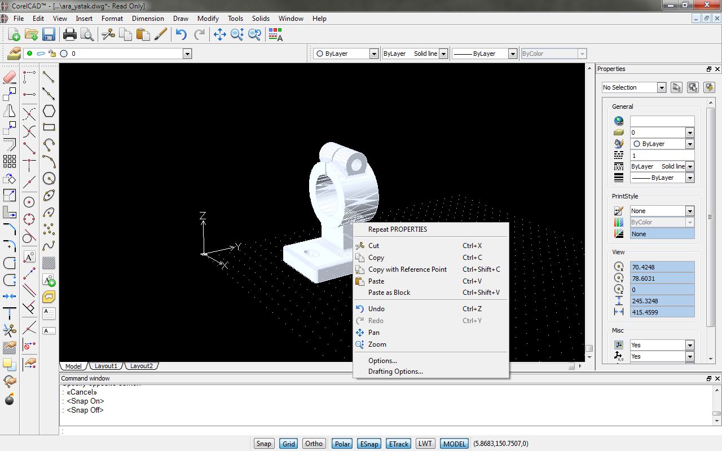Click the Print icon
The image size is (722, 451).
point(69,35)
